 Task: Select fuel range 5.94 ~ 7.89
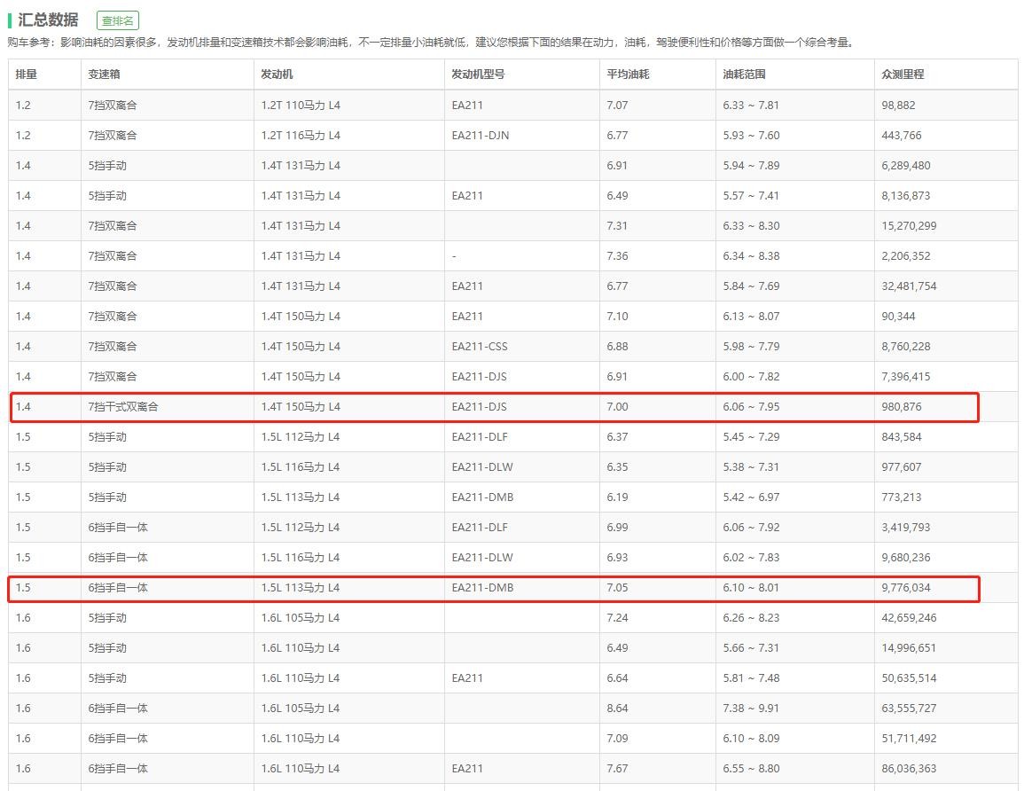pos(751,165)
